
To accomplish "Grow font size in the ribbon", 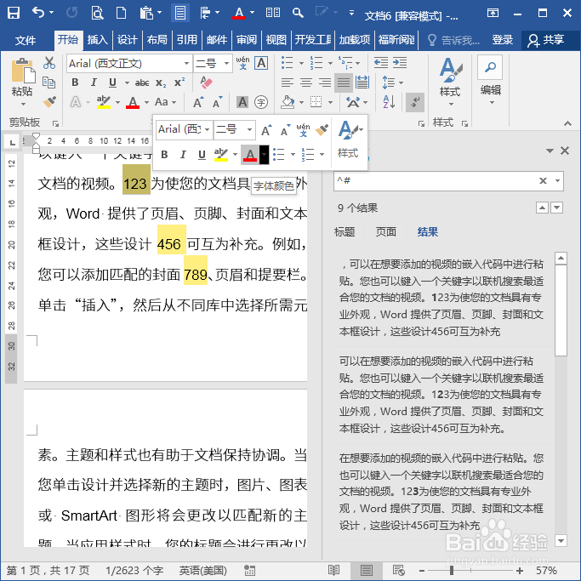I will (x=198, y=102).
